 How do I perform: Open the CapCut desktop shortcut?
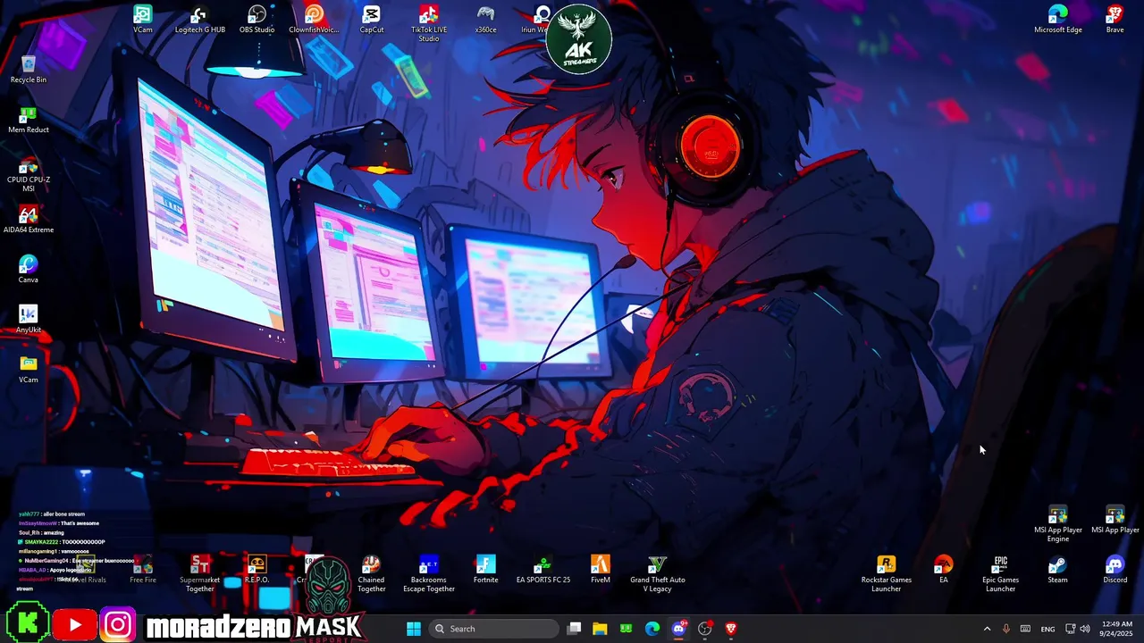pyautogui.click(x=372, y=20)
